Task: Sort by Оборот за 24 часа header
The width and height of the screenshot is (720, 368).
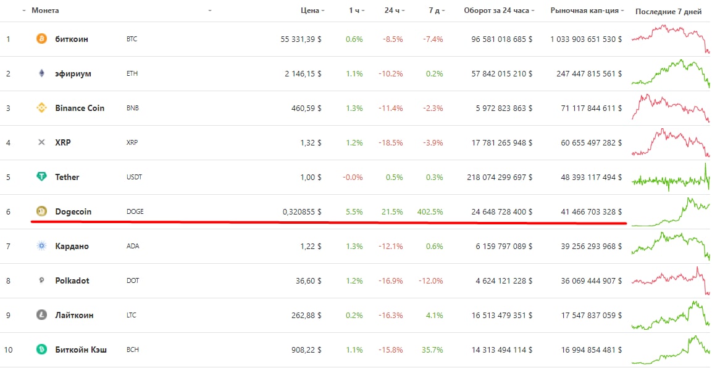Action: [499, 10]
